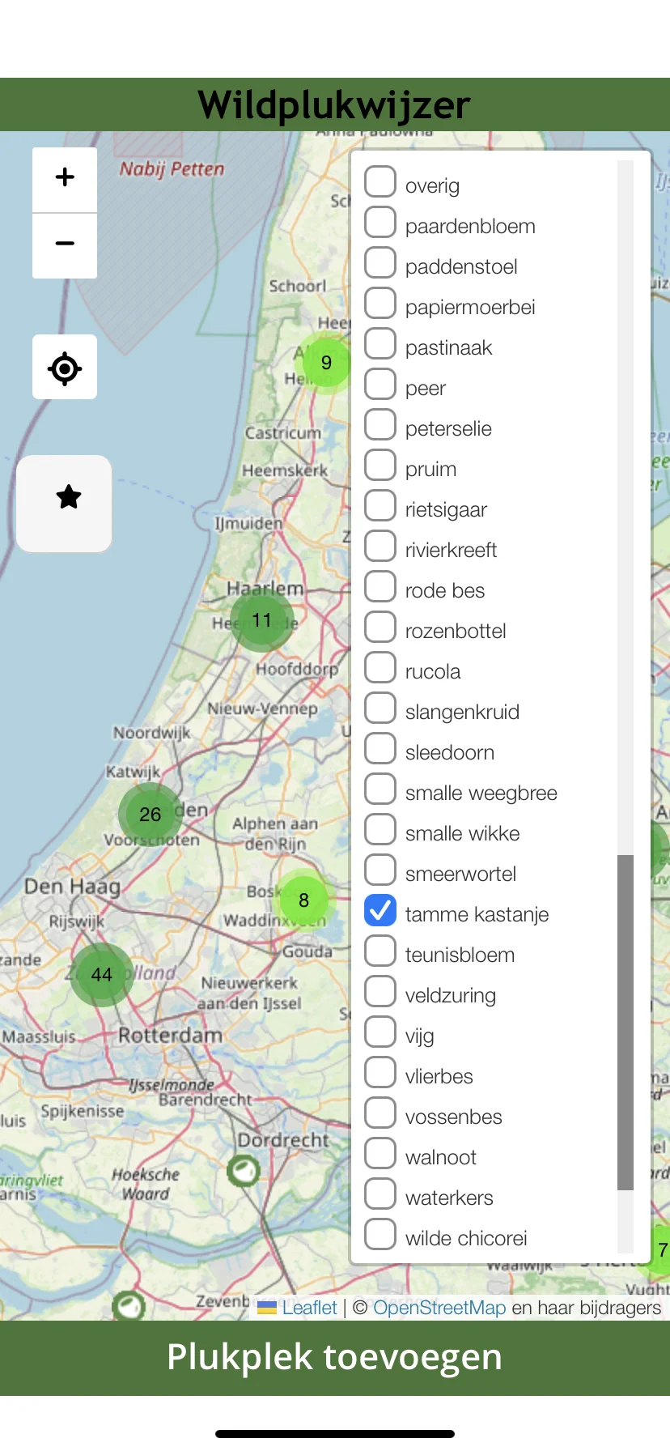
Task: Open the cluster marker showing 26
Action: click(150, 814)
